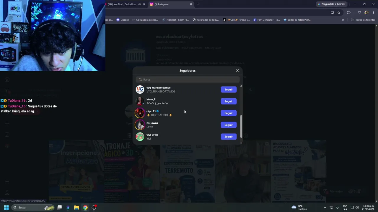This screenshot has height=212, width=378.
Task: Open the Cevi TikTok bookmark
Action: (x=236, y=20)
